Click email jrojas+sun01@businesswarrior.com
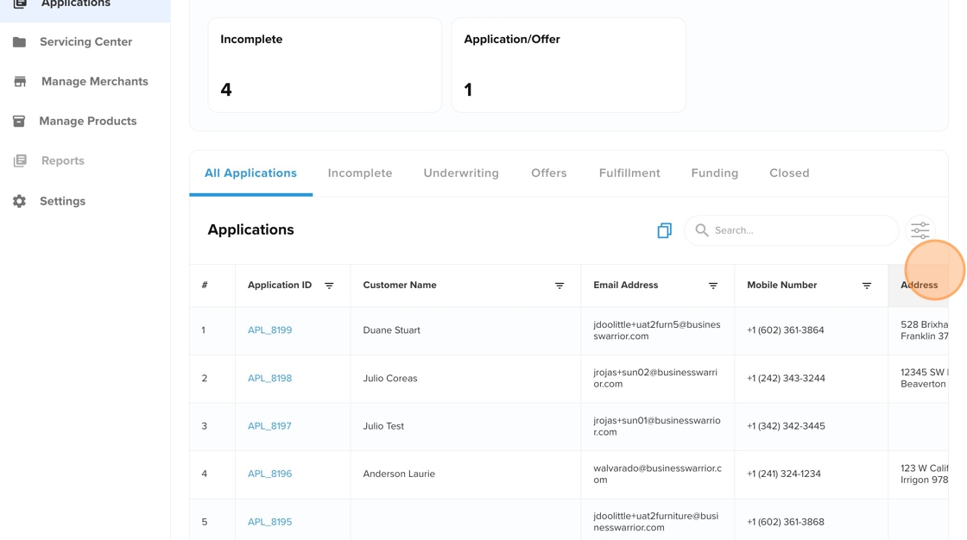The height and width of the screenshot is (540, 967). coord(657,426)
